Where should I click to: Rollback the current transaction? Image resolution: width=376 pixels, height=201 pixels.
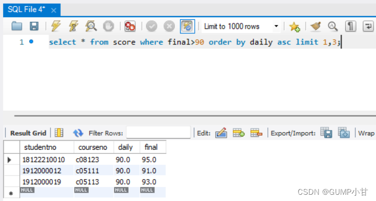tap(169, 26)
